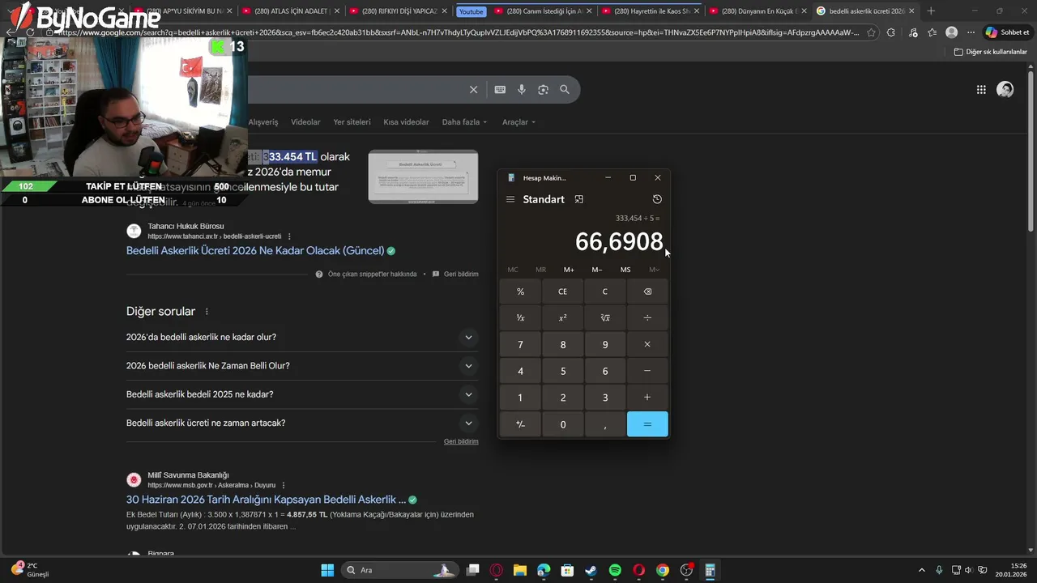Open File Explorer from the taskbar

coord(520,570)
